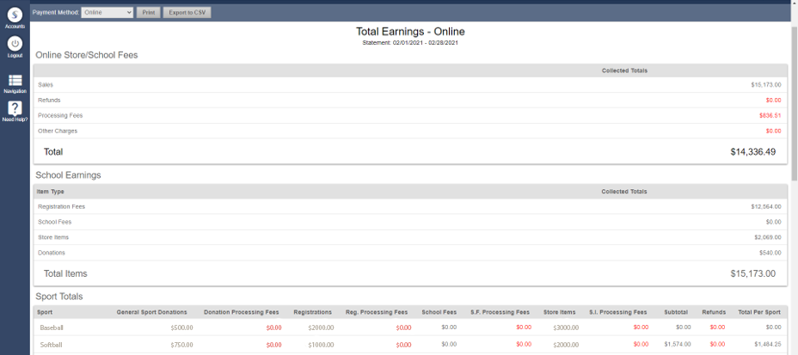
Task: Click the Sport Totals heading
Action: click(59, 296)
